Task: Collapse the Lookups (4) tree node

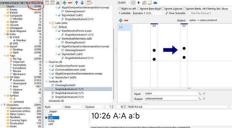Action: coord(46,81)
